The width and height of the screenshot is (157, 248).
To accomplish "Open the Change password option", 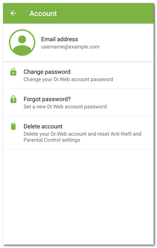I will coord(78,75).
